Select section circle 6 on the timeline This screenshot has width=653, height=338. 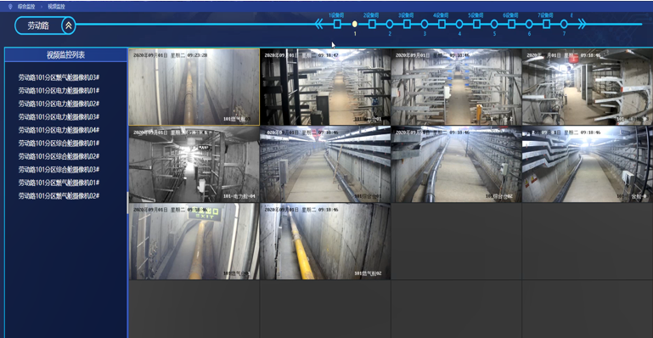tap(529, 24)
